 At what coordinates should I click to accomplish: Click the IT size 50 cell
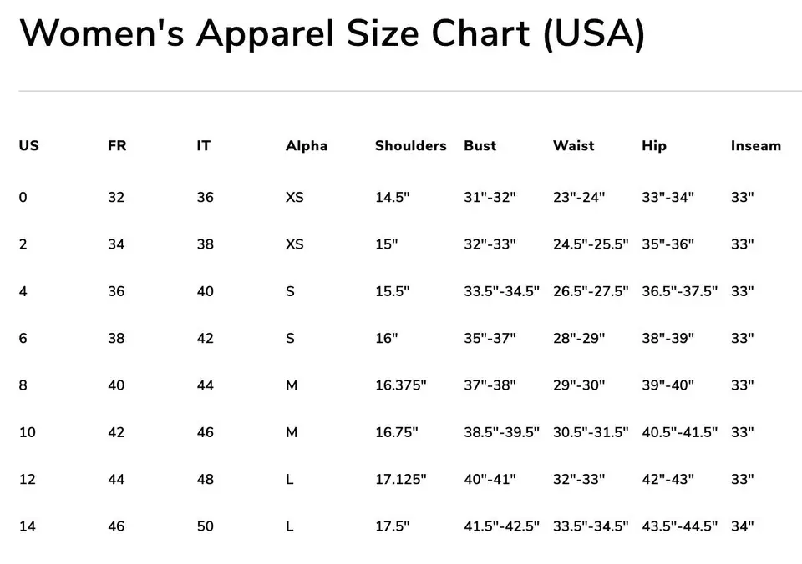[205, 526]
